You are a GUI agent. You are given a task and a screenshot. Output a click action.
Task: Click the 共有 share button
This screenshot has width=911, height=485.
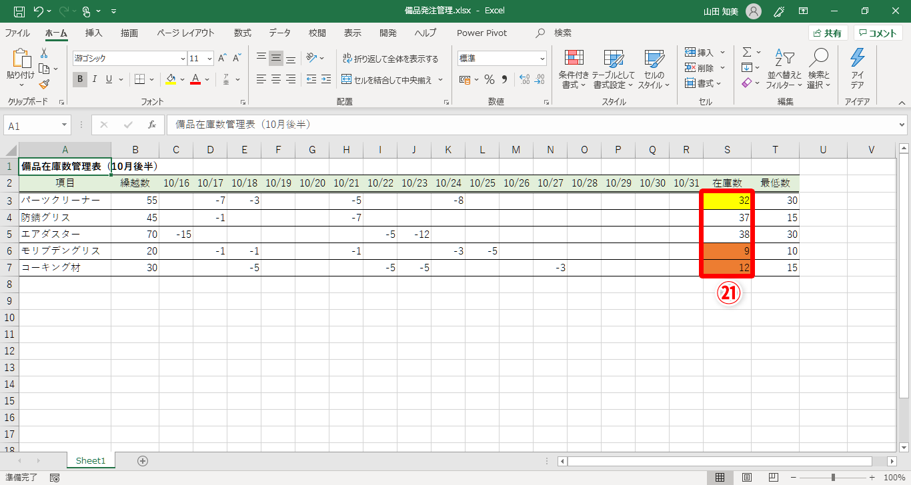(x=828, y=33)
